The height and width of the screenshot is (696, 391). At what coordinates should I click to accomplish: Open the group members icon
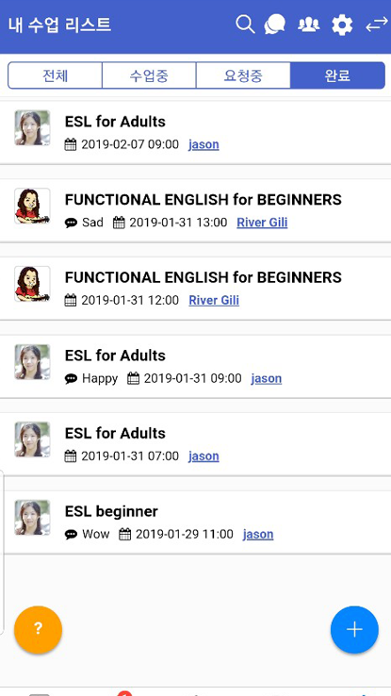click(308, 25)
